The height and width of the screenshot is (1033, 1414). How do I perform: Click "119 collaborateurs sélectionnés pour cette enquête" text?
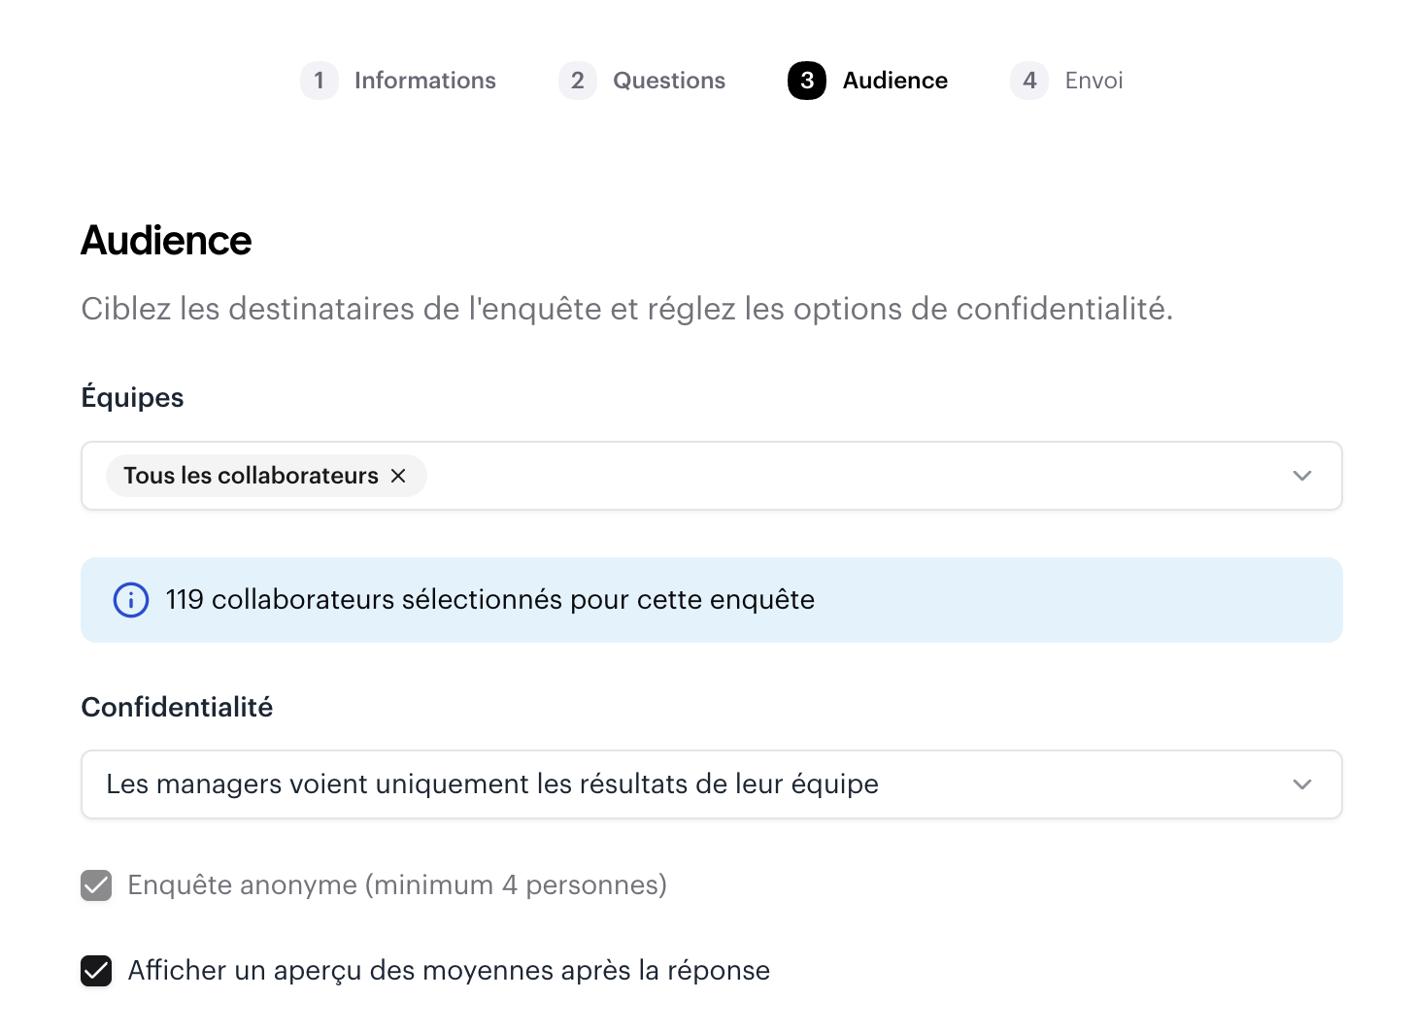[x=490, y=600]
